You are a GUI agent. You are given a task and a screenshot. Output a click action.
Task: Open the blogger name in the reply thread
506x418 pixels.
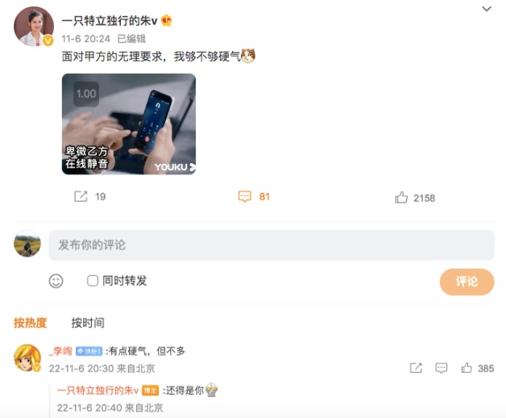coord(97,391)
